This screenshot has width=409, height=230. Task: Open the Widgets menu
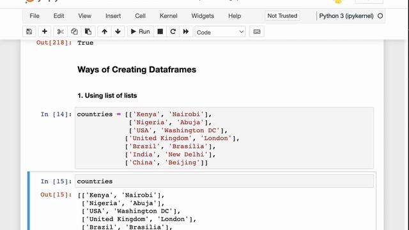coord(203,16)
